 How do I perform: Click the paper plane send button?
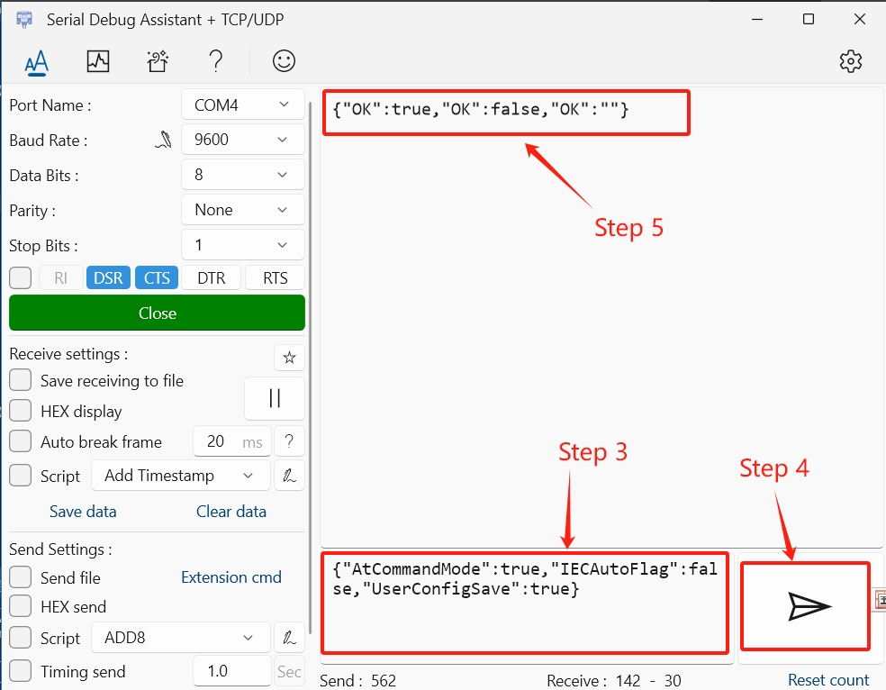tap(806, 606)
